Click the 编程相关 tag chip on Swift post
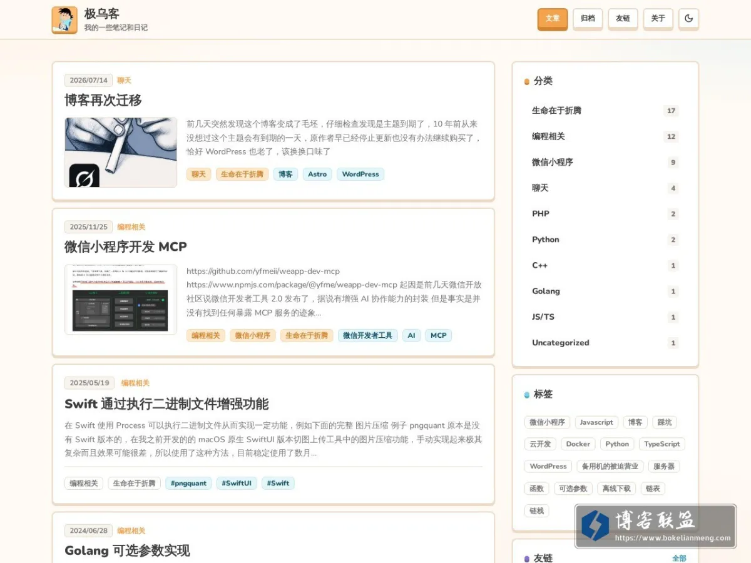 [84, 484]
